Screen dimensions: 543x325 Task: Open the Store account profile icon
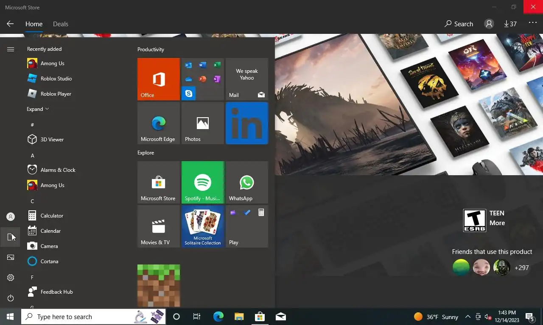489,24
